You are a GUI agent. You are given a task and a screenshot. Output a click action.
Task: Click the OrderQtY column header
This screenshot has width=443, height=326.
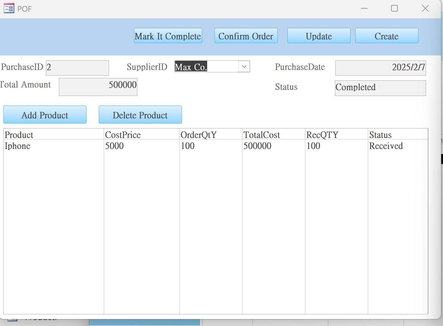coord(211,134)
